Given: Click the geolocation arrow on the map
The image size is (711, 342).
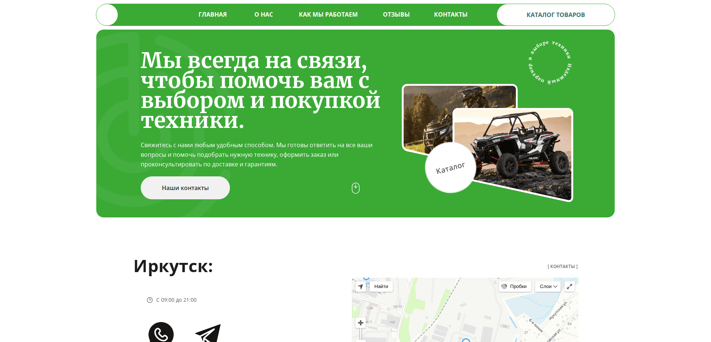Looking at the screenshot, I should click(x=361, y=287).
